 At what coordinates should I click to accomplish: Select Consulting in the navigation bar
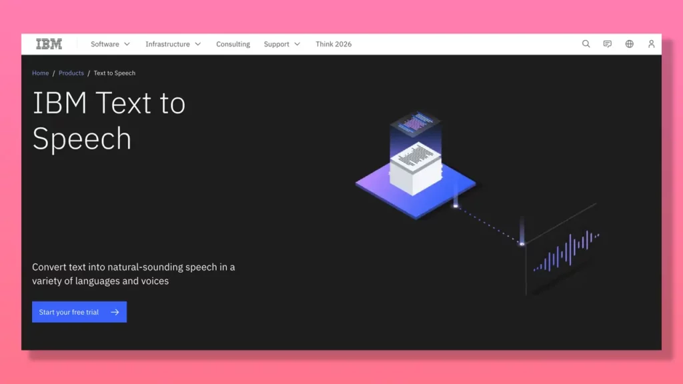tap(233, 44)
